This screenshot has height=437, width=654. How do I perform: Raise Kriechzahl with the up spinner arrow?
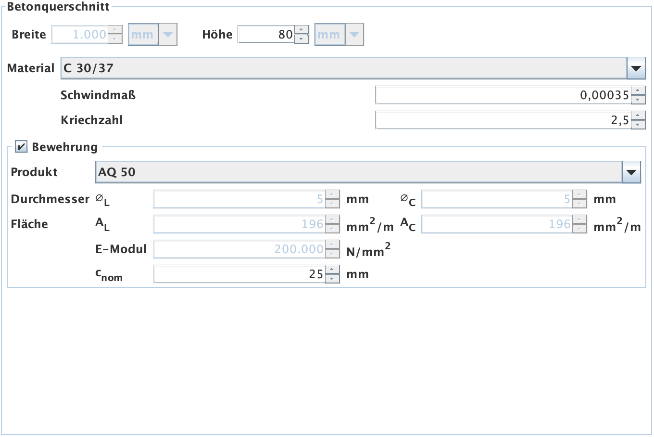point(638,116)
